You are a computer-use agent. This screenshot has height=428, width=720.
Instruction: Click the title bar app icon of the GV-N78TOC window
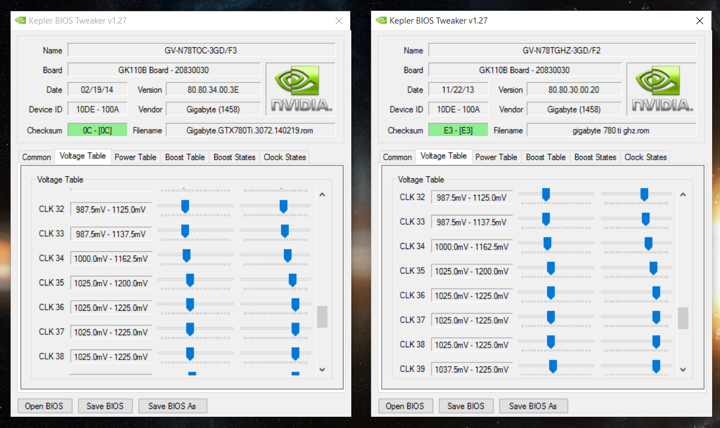(20, 21)
